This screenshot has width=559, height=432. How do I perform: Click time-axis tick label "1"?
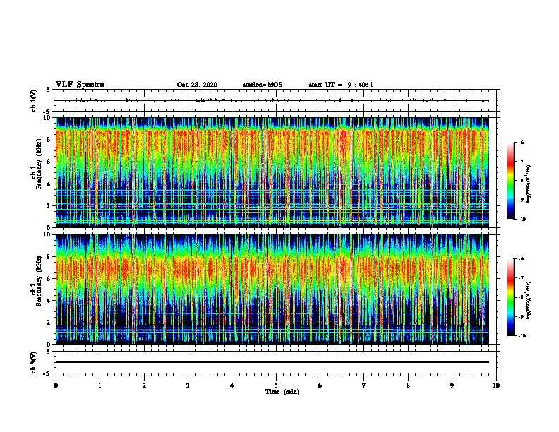tap(100, 385)
